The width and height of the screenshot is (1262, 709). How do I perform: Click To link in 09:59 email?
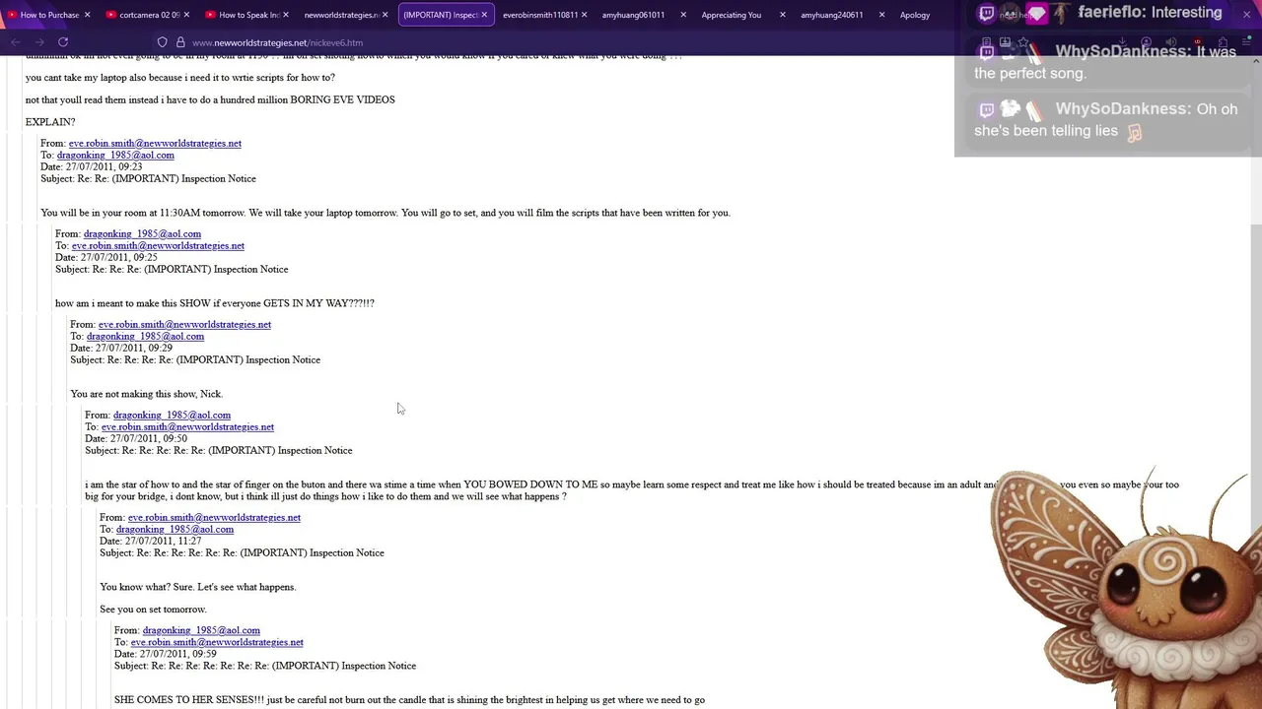tap(217, 642)
